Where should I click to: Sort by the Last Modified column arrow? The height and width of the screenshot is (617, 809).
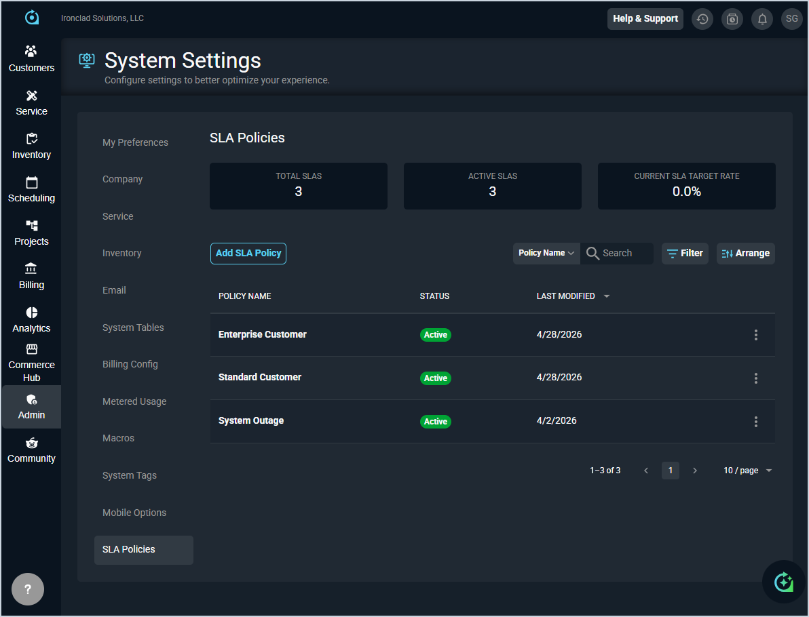point(607,296)
